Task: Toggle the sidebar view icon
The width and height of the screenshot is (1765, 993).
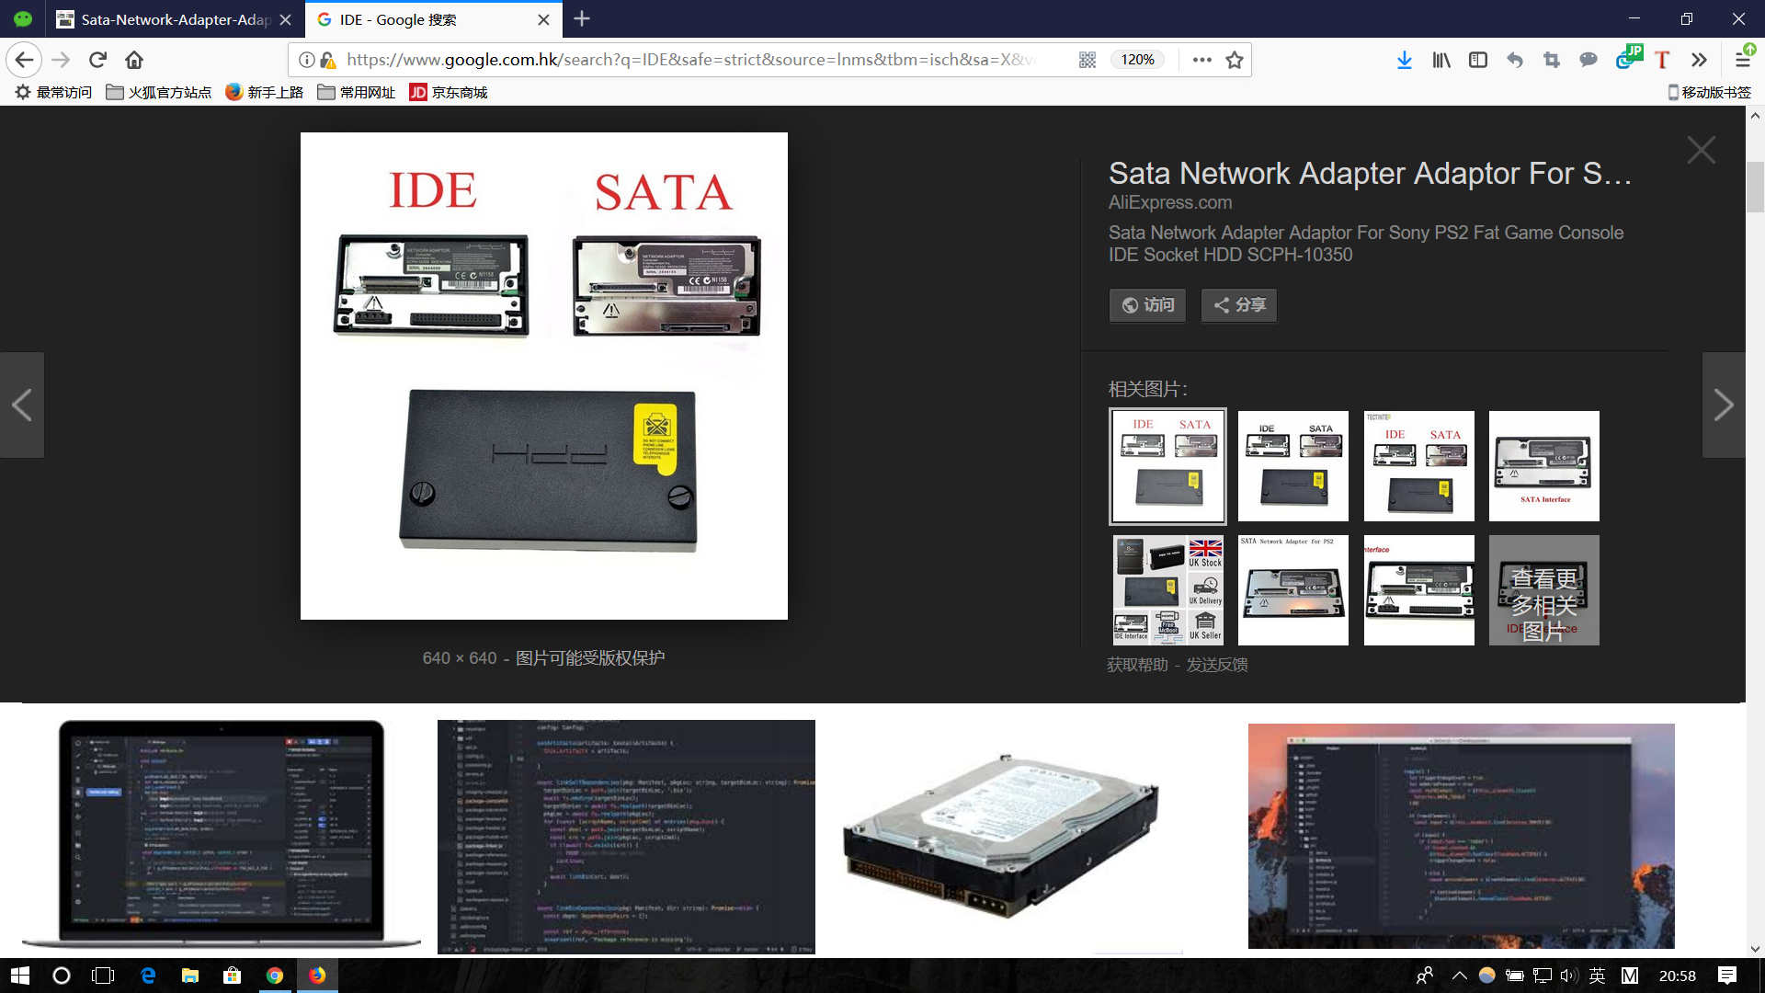Action: tap(1478, 60)
